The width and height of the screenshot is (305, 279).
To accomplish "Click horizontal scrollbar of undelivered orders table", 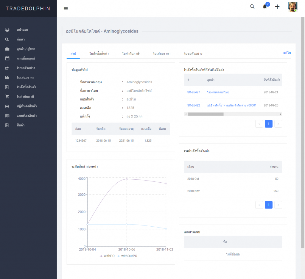I will pyautogui.click(x=206, y=114).
